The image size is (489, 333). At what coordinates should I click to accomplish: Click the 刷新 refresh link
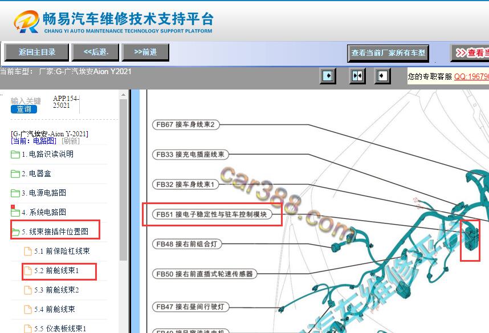tap(71, 141)
